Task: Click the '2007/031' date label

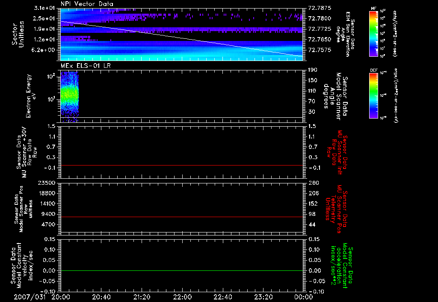Action: [x=30, y=297]
